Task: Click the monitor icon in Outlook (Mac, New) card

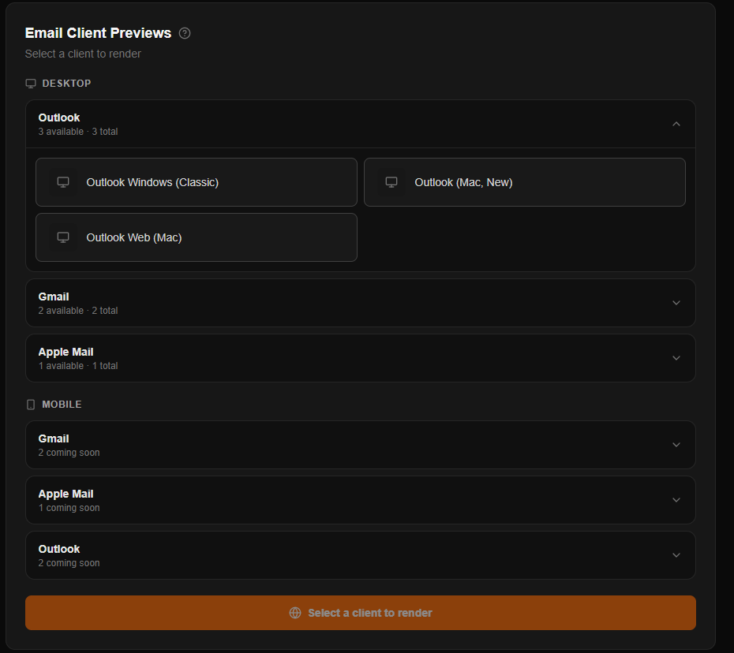Action: point(391,182)
